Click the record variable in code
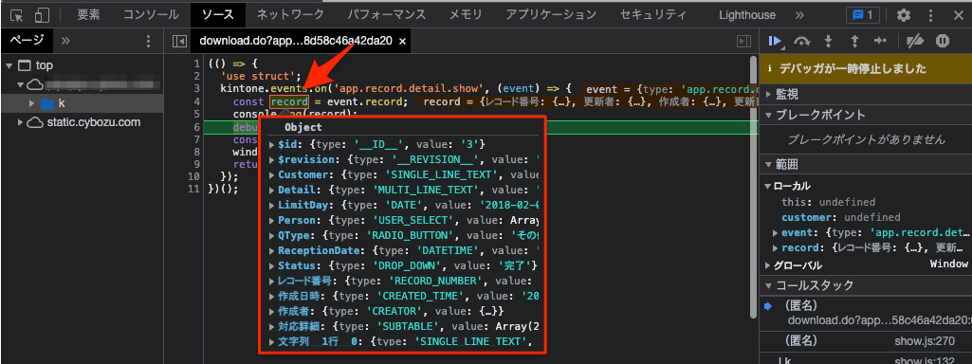The width and height of the screenshot is (972, 364). [x=289, y=101]
